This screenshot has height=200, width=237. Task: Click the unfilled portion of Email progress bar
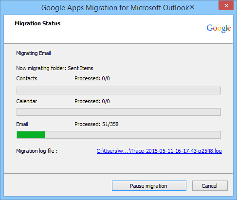(133, 135)
